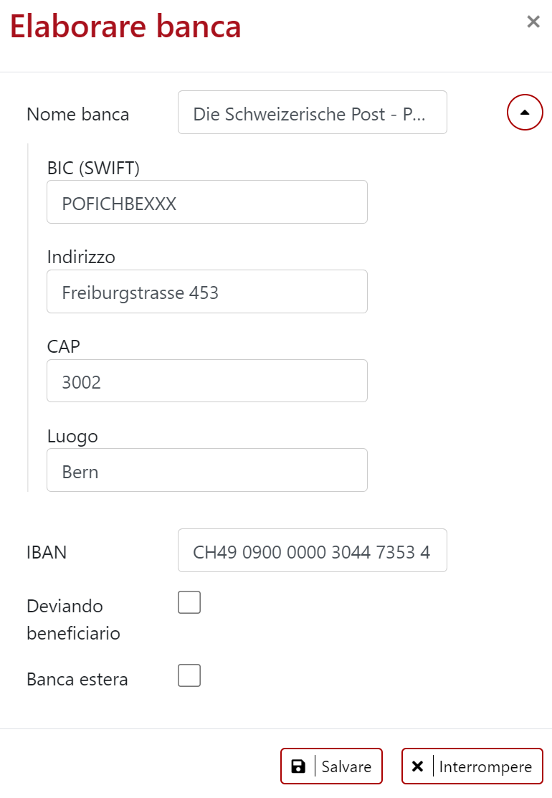Viewport: 552px width, 798px height.
Task: Click the BIC (SWIFT) input field
Action: point(206,201)
